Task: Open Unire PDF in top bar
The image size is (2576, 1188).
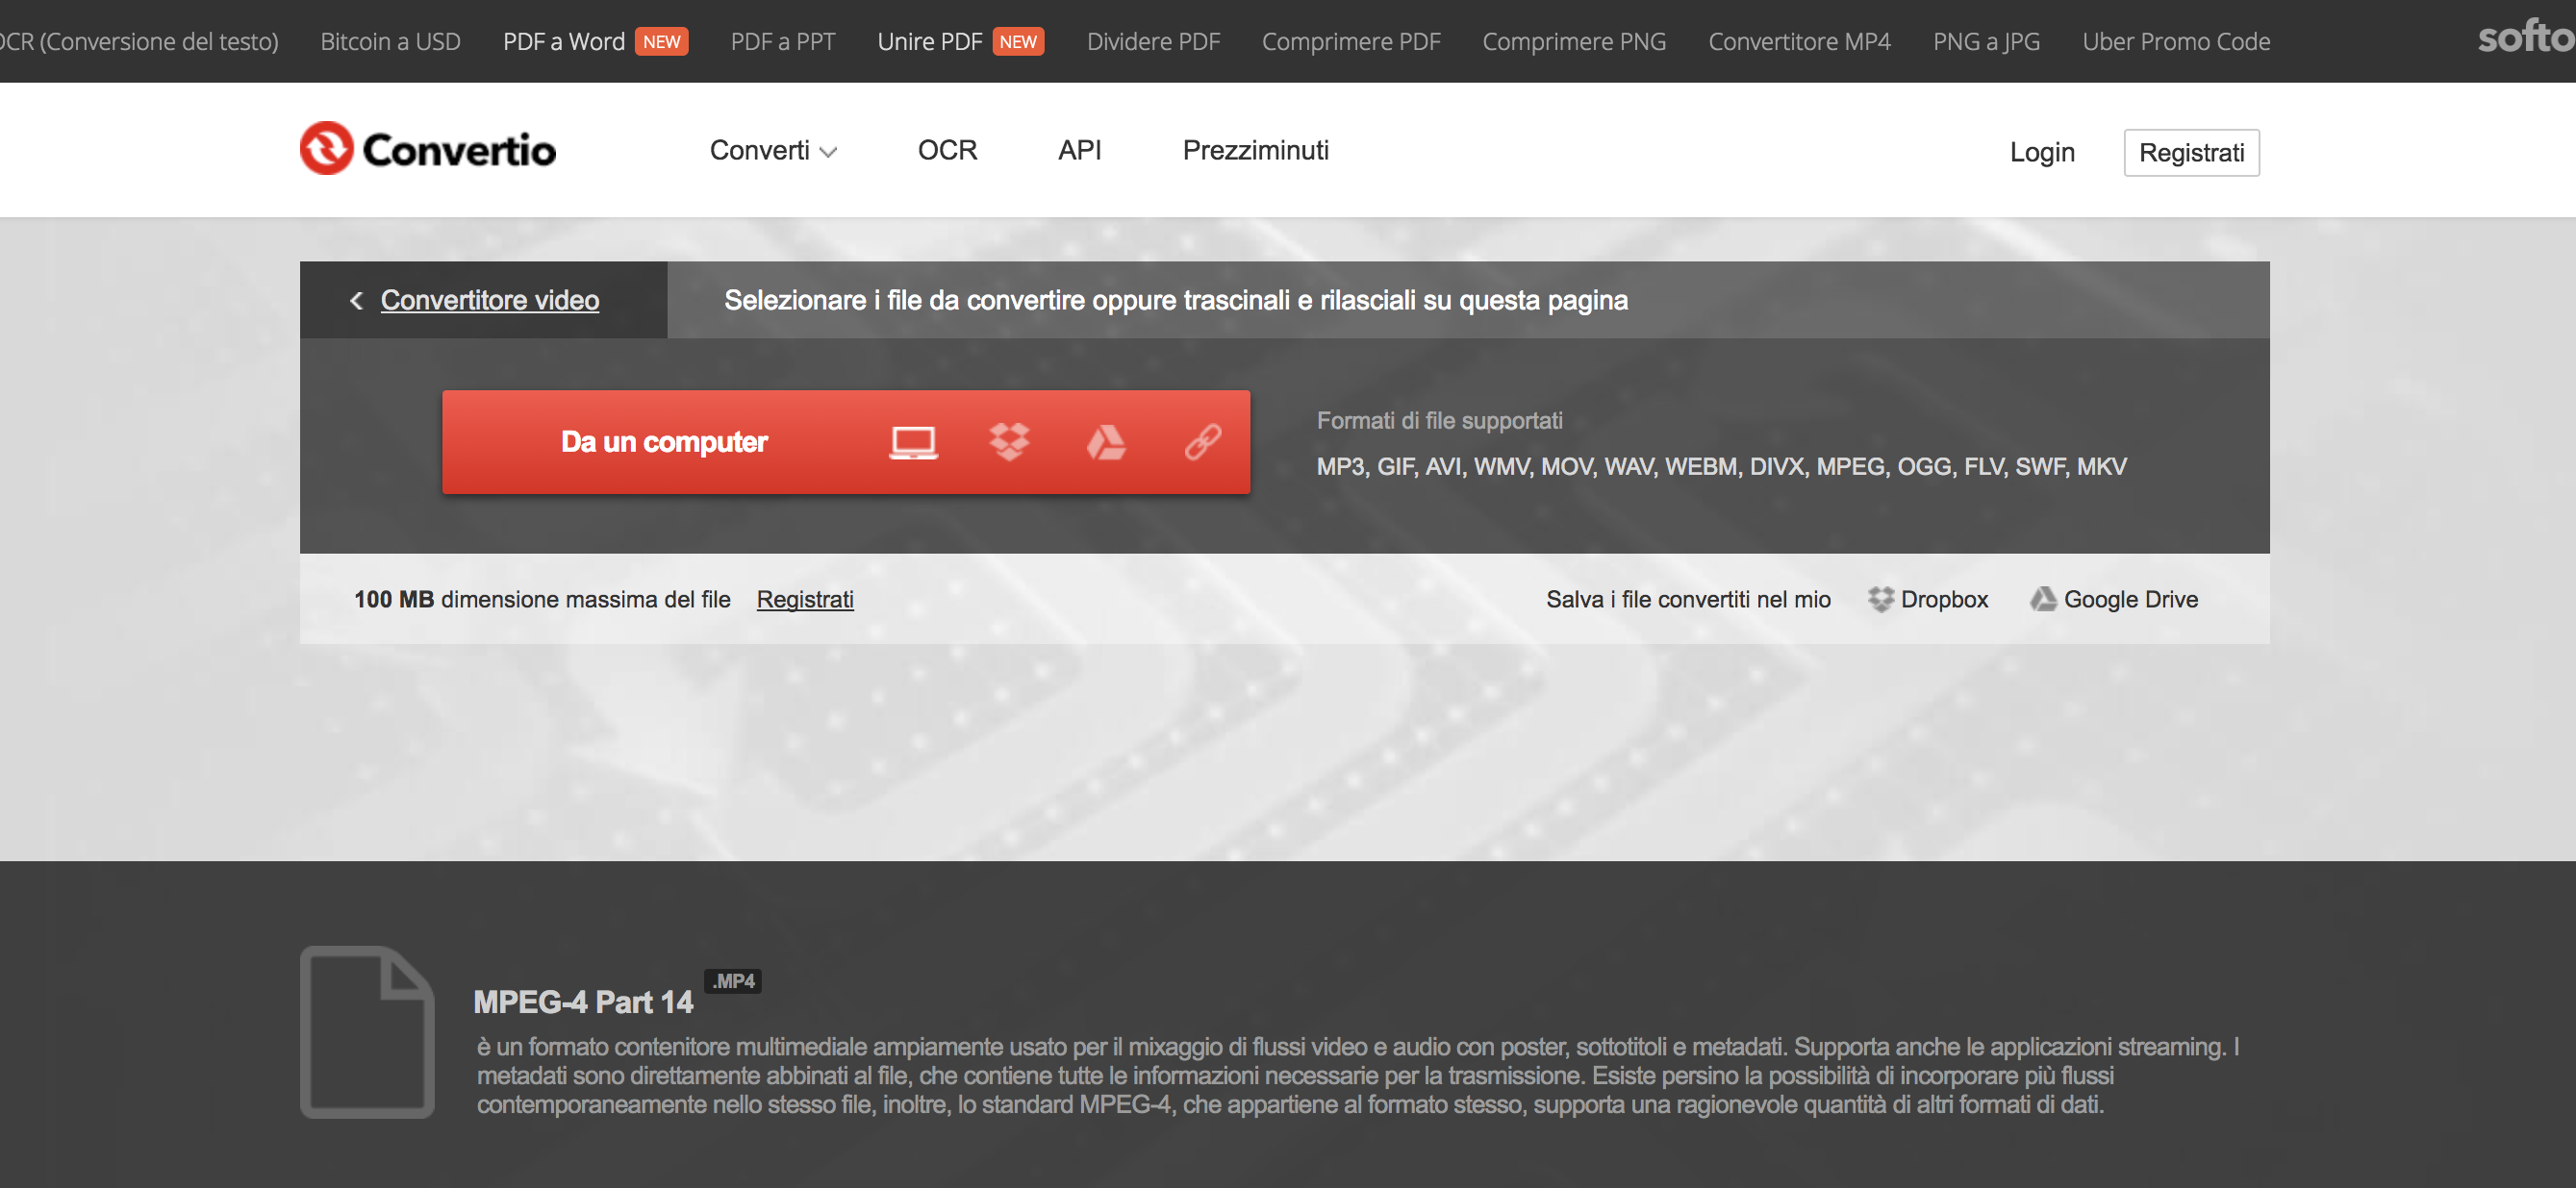Action: click(930, 41)
